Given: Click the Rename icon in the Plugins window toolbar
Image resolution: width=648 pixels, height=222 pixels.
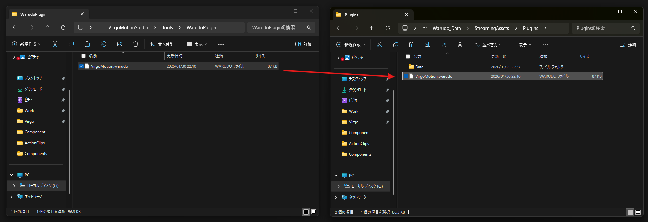Looking at the screenshot, I should click(x=428, y=45).
